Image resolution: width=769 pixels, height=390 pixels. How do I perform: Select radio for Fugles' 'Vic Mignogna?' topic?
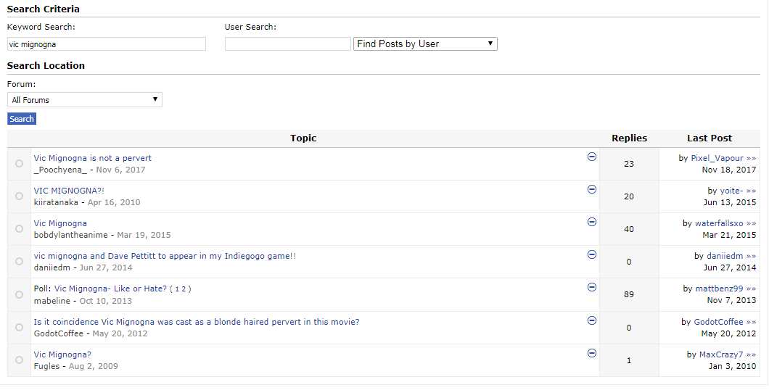click(19, 360)
